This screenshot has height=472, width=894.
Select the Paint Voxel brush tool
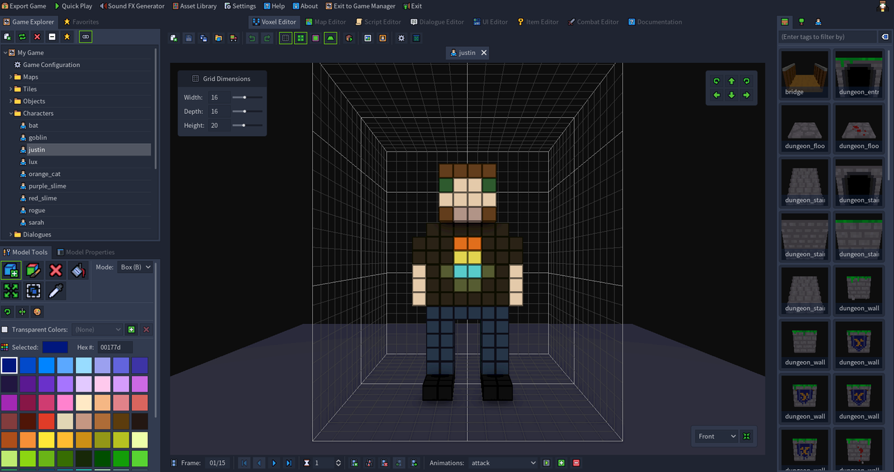[34, 270]
